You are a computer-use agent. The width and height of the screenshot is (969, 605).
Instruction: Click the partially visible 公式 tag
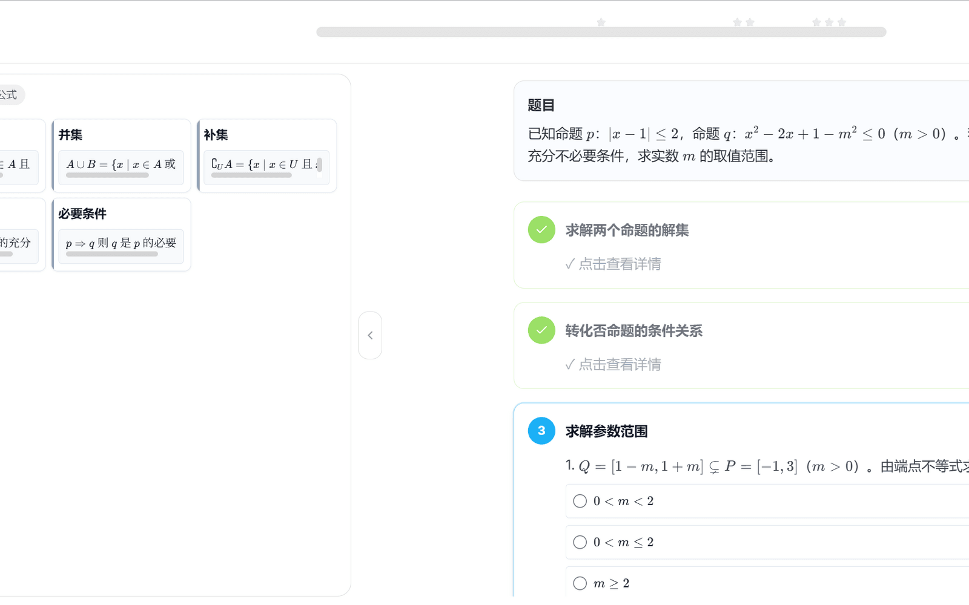(x=10, y=95)
